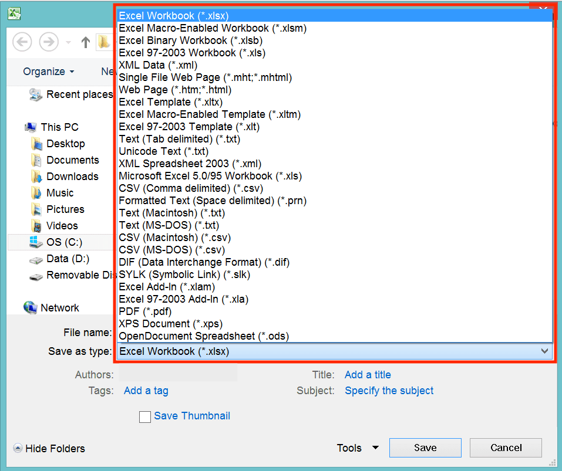Choose Web Page (*.htm;*.html) format

[335, 90]
